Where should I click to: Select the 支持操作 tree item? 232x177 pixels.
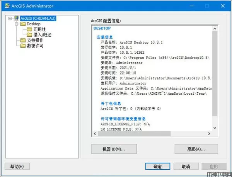tap(35, 40)
